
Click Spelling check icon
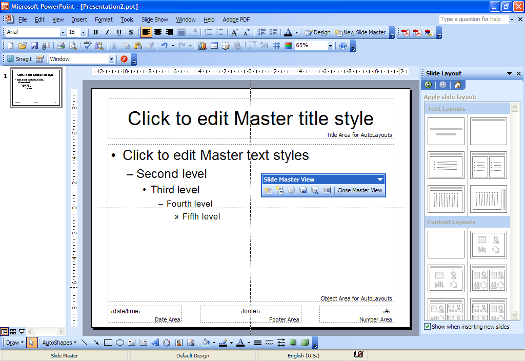[87, 46]
